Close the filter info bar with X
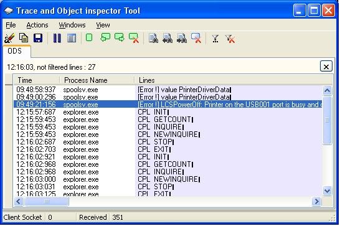The width and height of the screenshot is (340, 226). pos(326,66)
